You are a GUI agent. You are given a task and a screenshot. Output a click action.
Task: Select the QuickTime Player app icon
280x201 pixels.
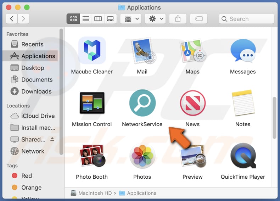click(243, 155)
